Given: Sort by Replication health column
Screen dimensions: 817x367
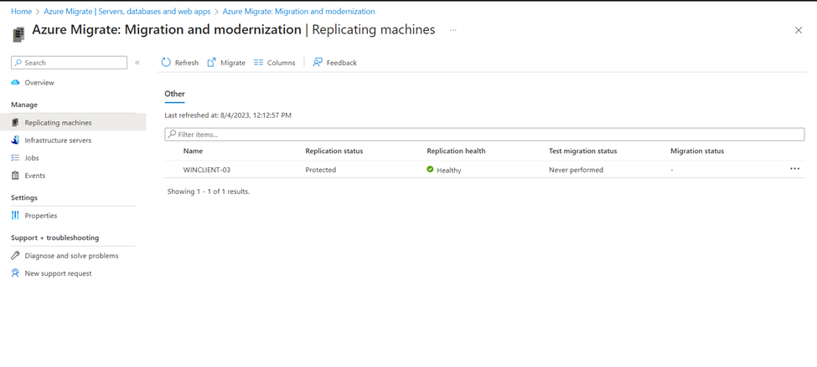Looking at the screenshot, I should pyautogui.click(x=456, y=151).
